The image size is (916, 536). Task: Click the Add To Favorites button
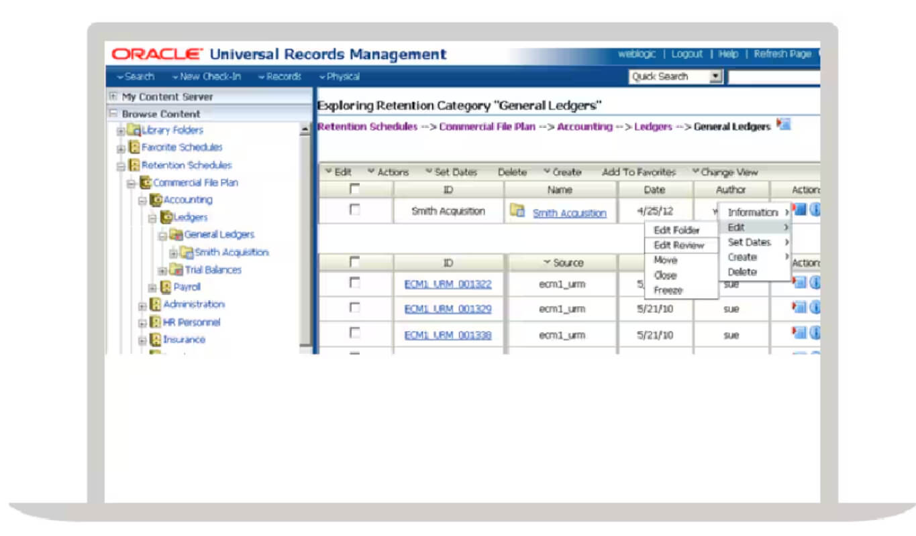(639, 172)
